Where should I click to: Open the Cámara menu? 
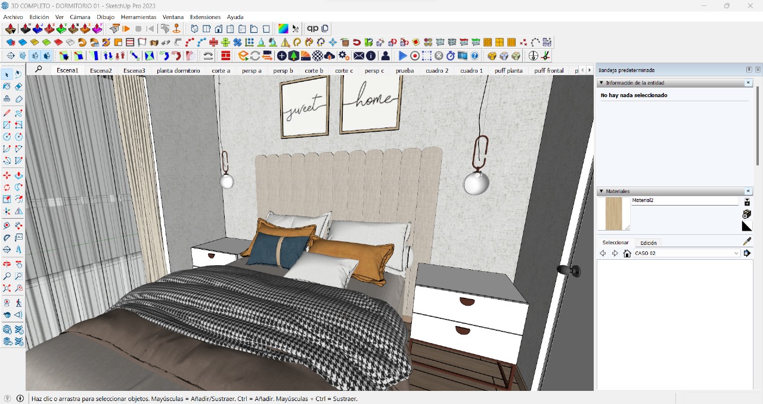coord(80,17)
